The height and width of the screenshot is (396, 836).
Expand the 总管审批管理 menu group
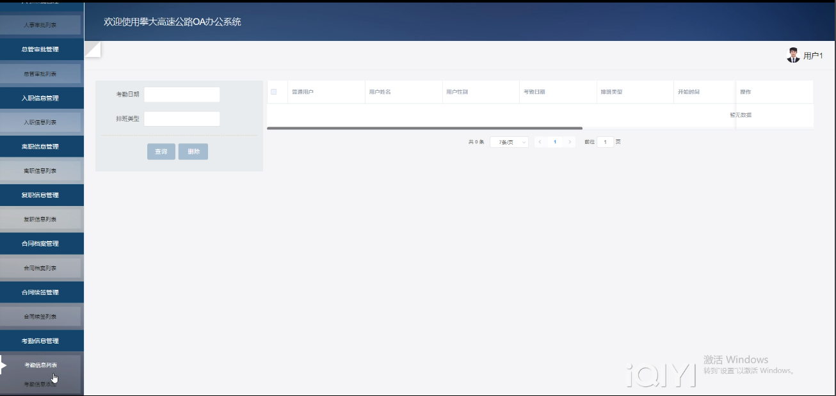[x=40, y=49]
